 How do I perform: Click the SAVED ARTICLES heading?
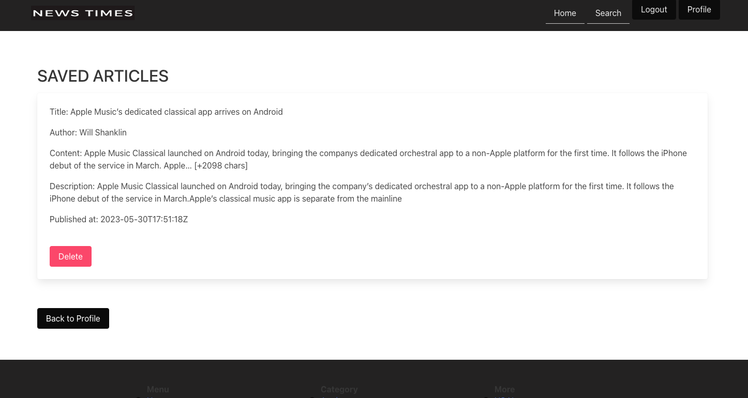(x=103, y=76)
